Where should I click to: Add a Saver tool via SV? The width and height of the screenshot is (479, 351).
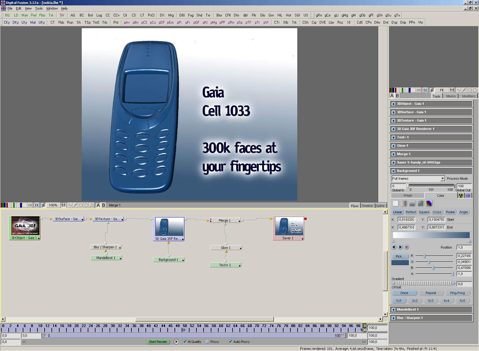(62, 15)
